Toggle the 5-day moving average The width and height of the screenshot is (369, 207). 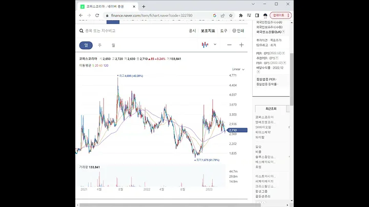pos(93,66)
